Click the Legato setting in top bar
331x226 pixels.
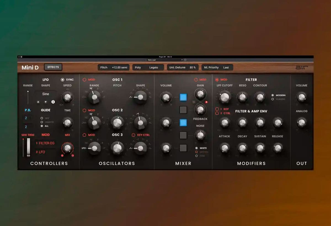click(154, 68)
